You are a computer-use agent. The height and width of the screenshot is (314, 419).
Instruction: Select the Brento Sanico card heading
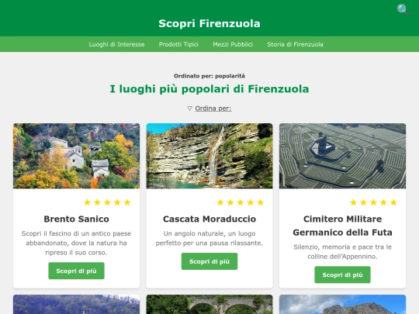click(x=76, y=219)
